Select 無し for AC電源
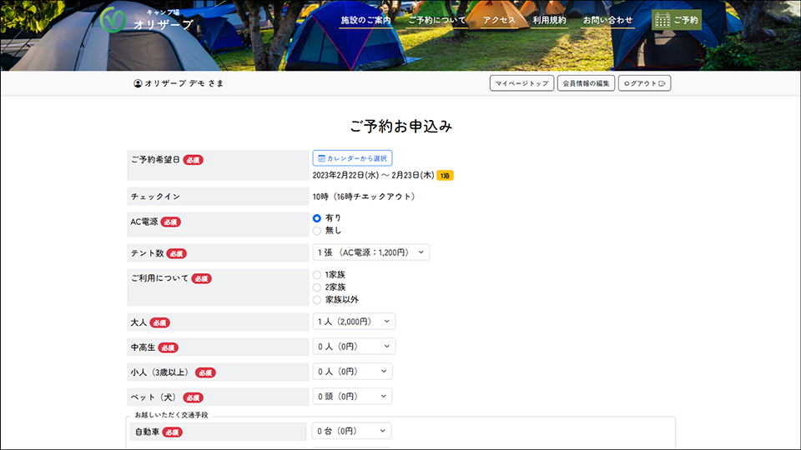This screenshot has width=801, height=450. pos(317,231)
